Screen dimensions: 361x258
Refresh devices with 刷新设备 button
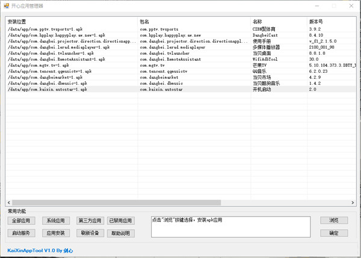click(90, 233)
